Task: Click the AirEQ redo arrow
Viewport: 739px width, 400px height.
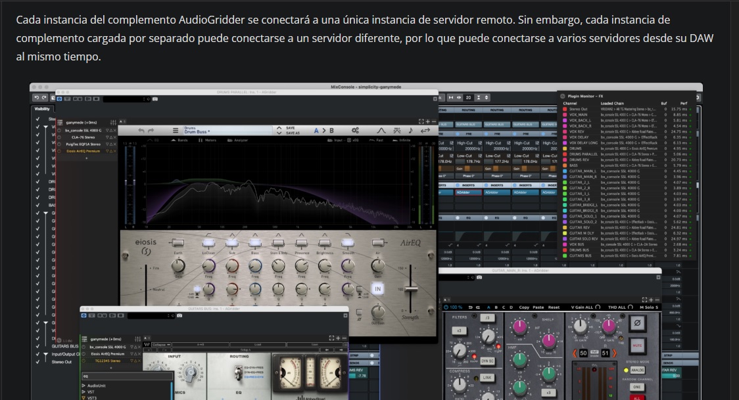Action: pyautogui.click(x=151, y=130)
